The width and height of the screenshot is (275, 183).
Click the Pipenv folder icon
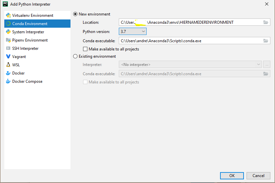point(8,40)
